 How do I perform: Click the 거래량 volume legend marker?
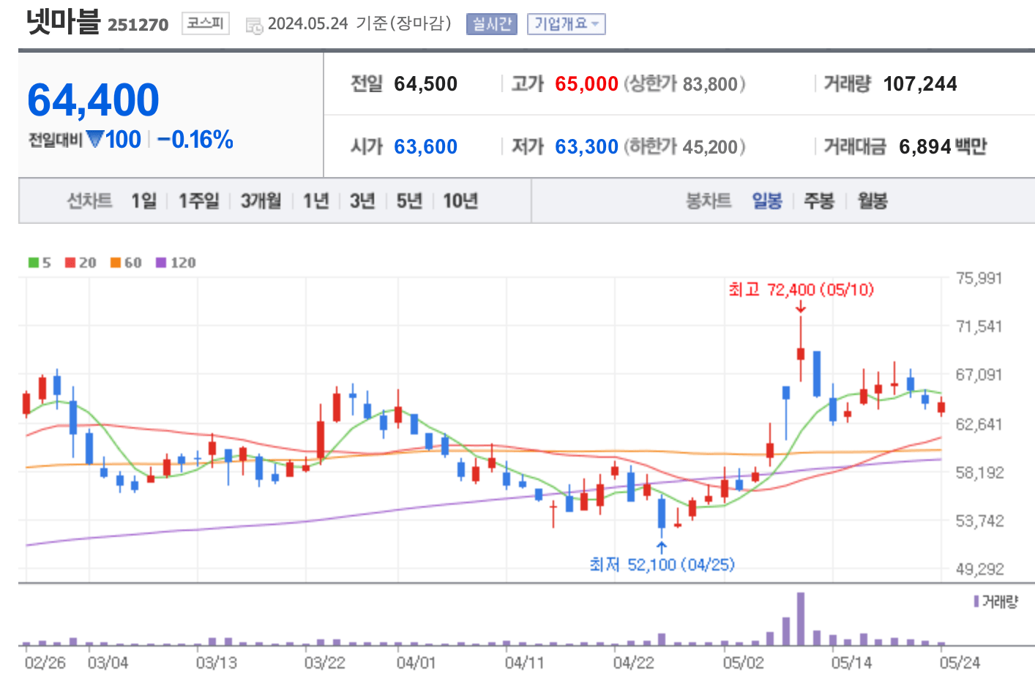(976, 601)
